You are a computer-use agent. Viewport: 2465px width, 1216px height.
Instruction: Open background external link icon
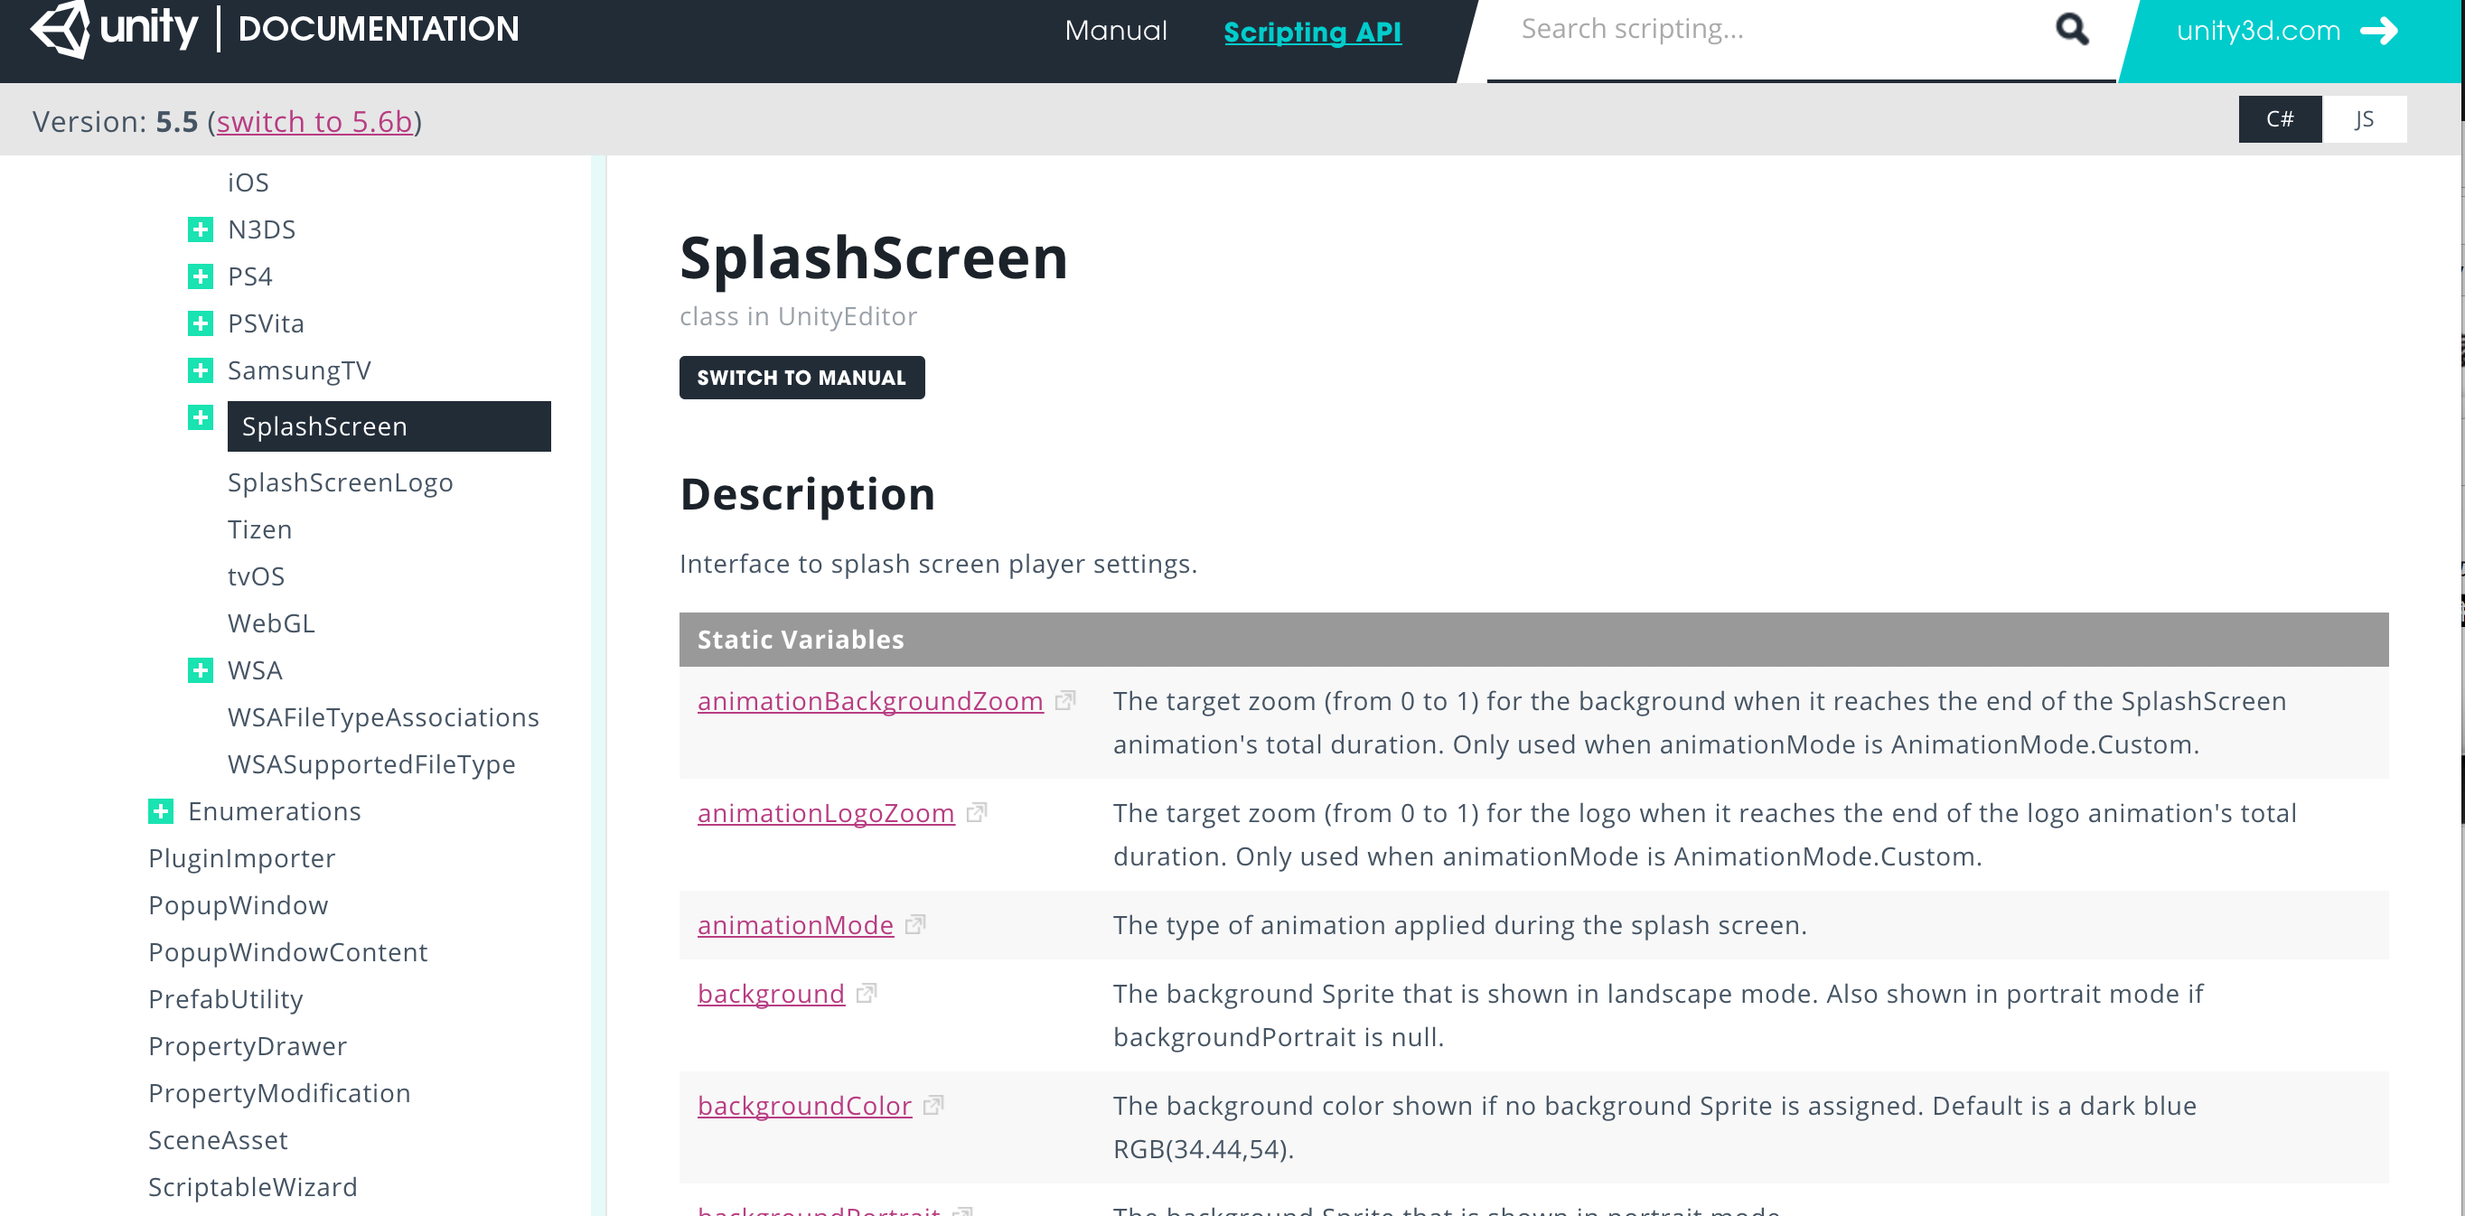click(x=866, y=994)
